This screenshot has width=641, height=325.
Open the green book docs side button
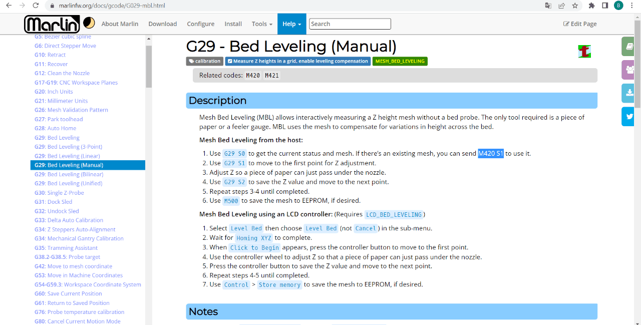click(x=628, y=46)
